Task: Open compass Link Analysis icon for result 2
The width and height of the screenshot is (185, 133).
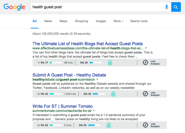Action: 145,94
